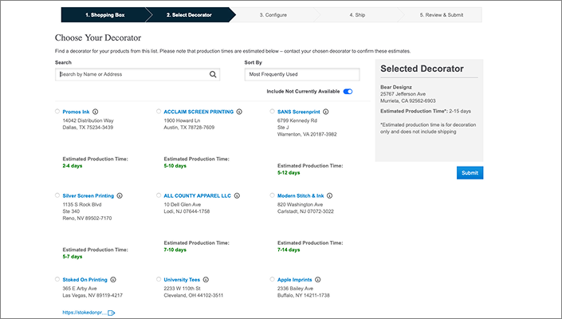The image size is (562, 319).
Task: Open info icon next to Stoked On Printing
Action: [114, 280]
